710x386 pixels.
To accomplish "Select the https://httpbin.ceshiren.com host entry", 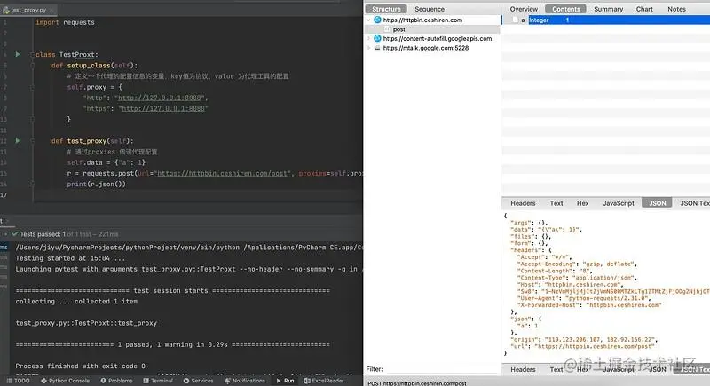I will pos(422,20).
